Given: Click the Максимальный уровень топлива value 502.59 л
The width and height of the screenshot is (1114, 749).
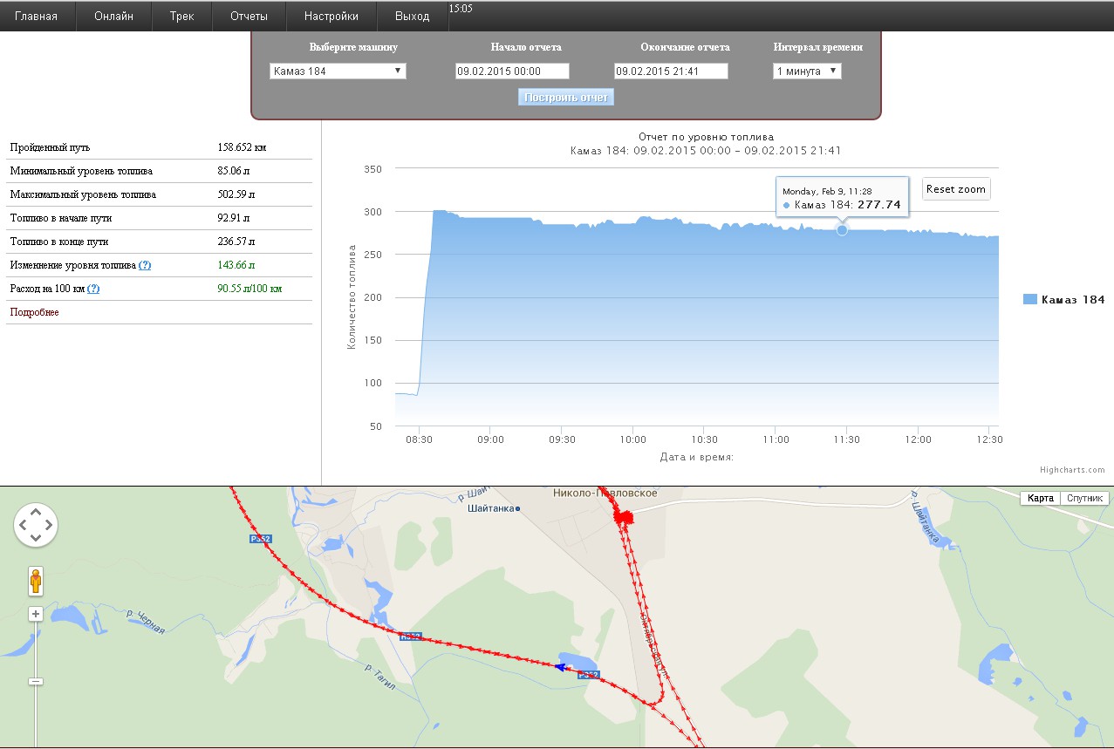Looking at the screenshot, I should [x=236, y=194].
